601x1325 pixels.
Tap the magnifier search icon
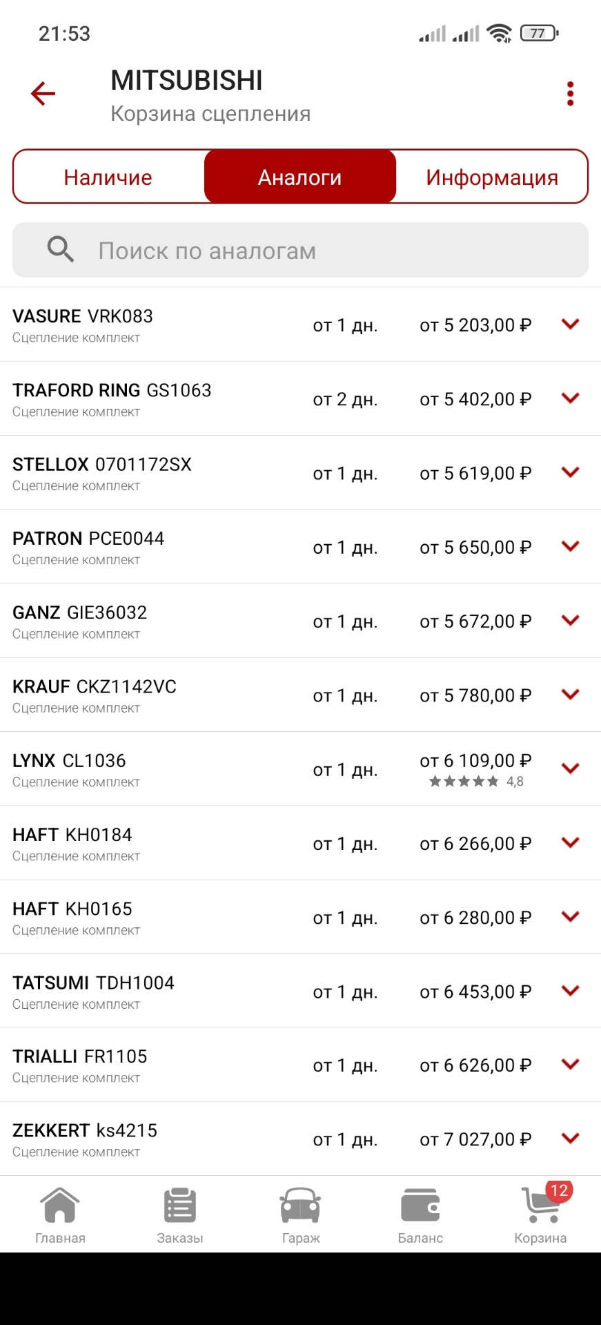(x=61, y=249)
